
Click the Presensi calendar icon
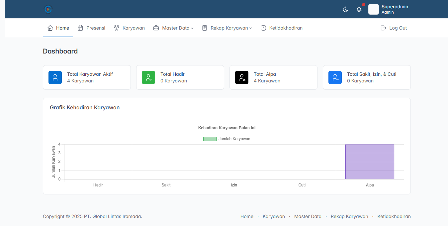coord(80,28)
